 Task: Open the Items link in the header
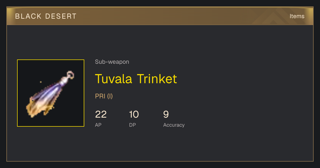tap(297, 16)
